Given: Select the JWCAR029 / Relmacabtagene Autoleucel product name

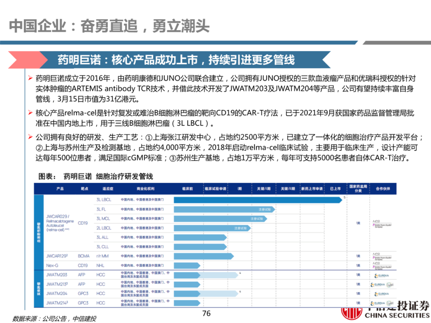Looking at the screenshot, I should (x=60, y=223).
